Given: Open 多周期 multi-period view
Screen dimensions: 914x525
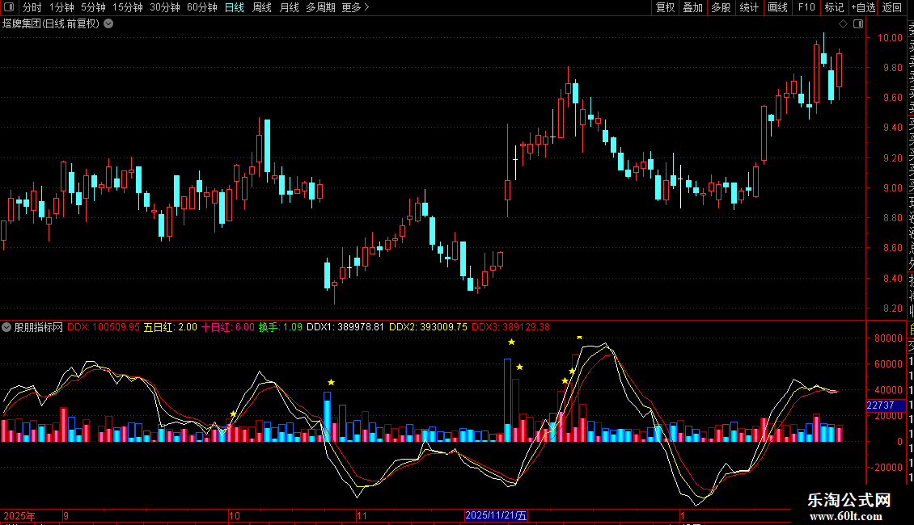Looking at the screenshot, I should tap(320, 7).
